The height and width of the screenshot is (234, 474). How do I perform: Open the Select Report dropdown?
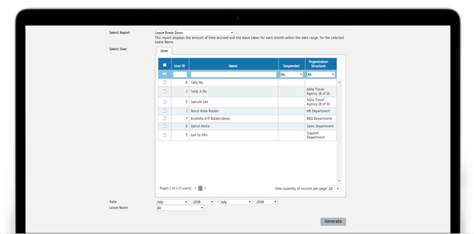point(194,33)
